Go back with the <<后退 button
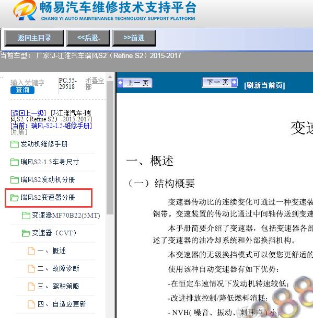This screenshot has height=318, width=313. pyautogui.click(x=88, y=38)
